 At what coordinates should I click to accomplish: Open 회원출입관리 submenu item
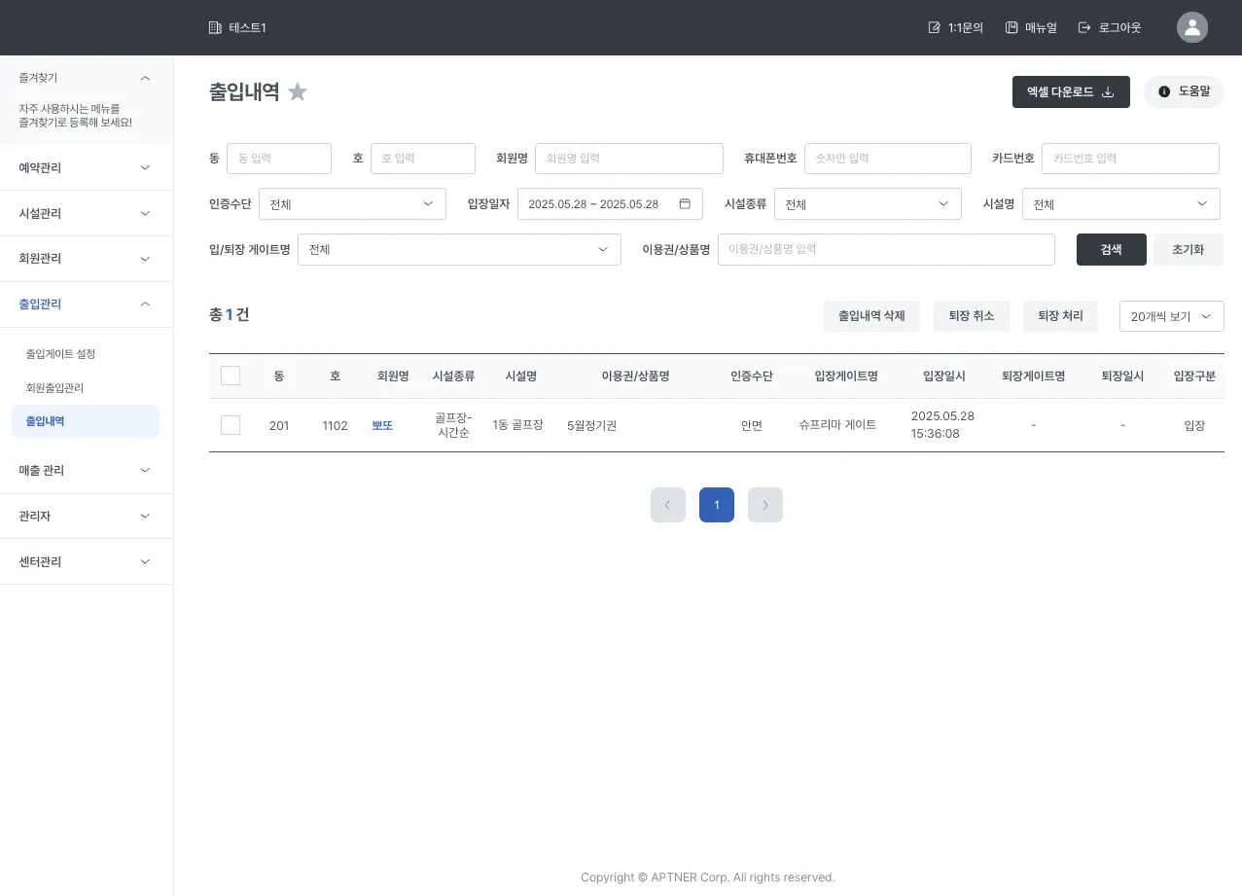click(54, 388)
